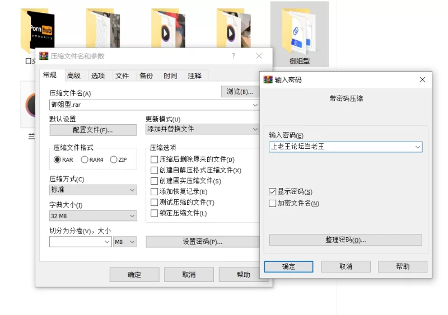Toggle the 显示密码 checkbox
The width and height of the screenshot is (448, 315).
[x=273, y=192]
